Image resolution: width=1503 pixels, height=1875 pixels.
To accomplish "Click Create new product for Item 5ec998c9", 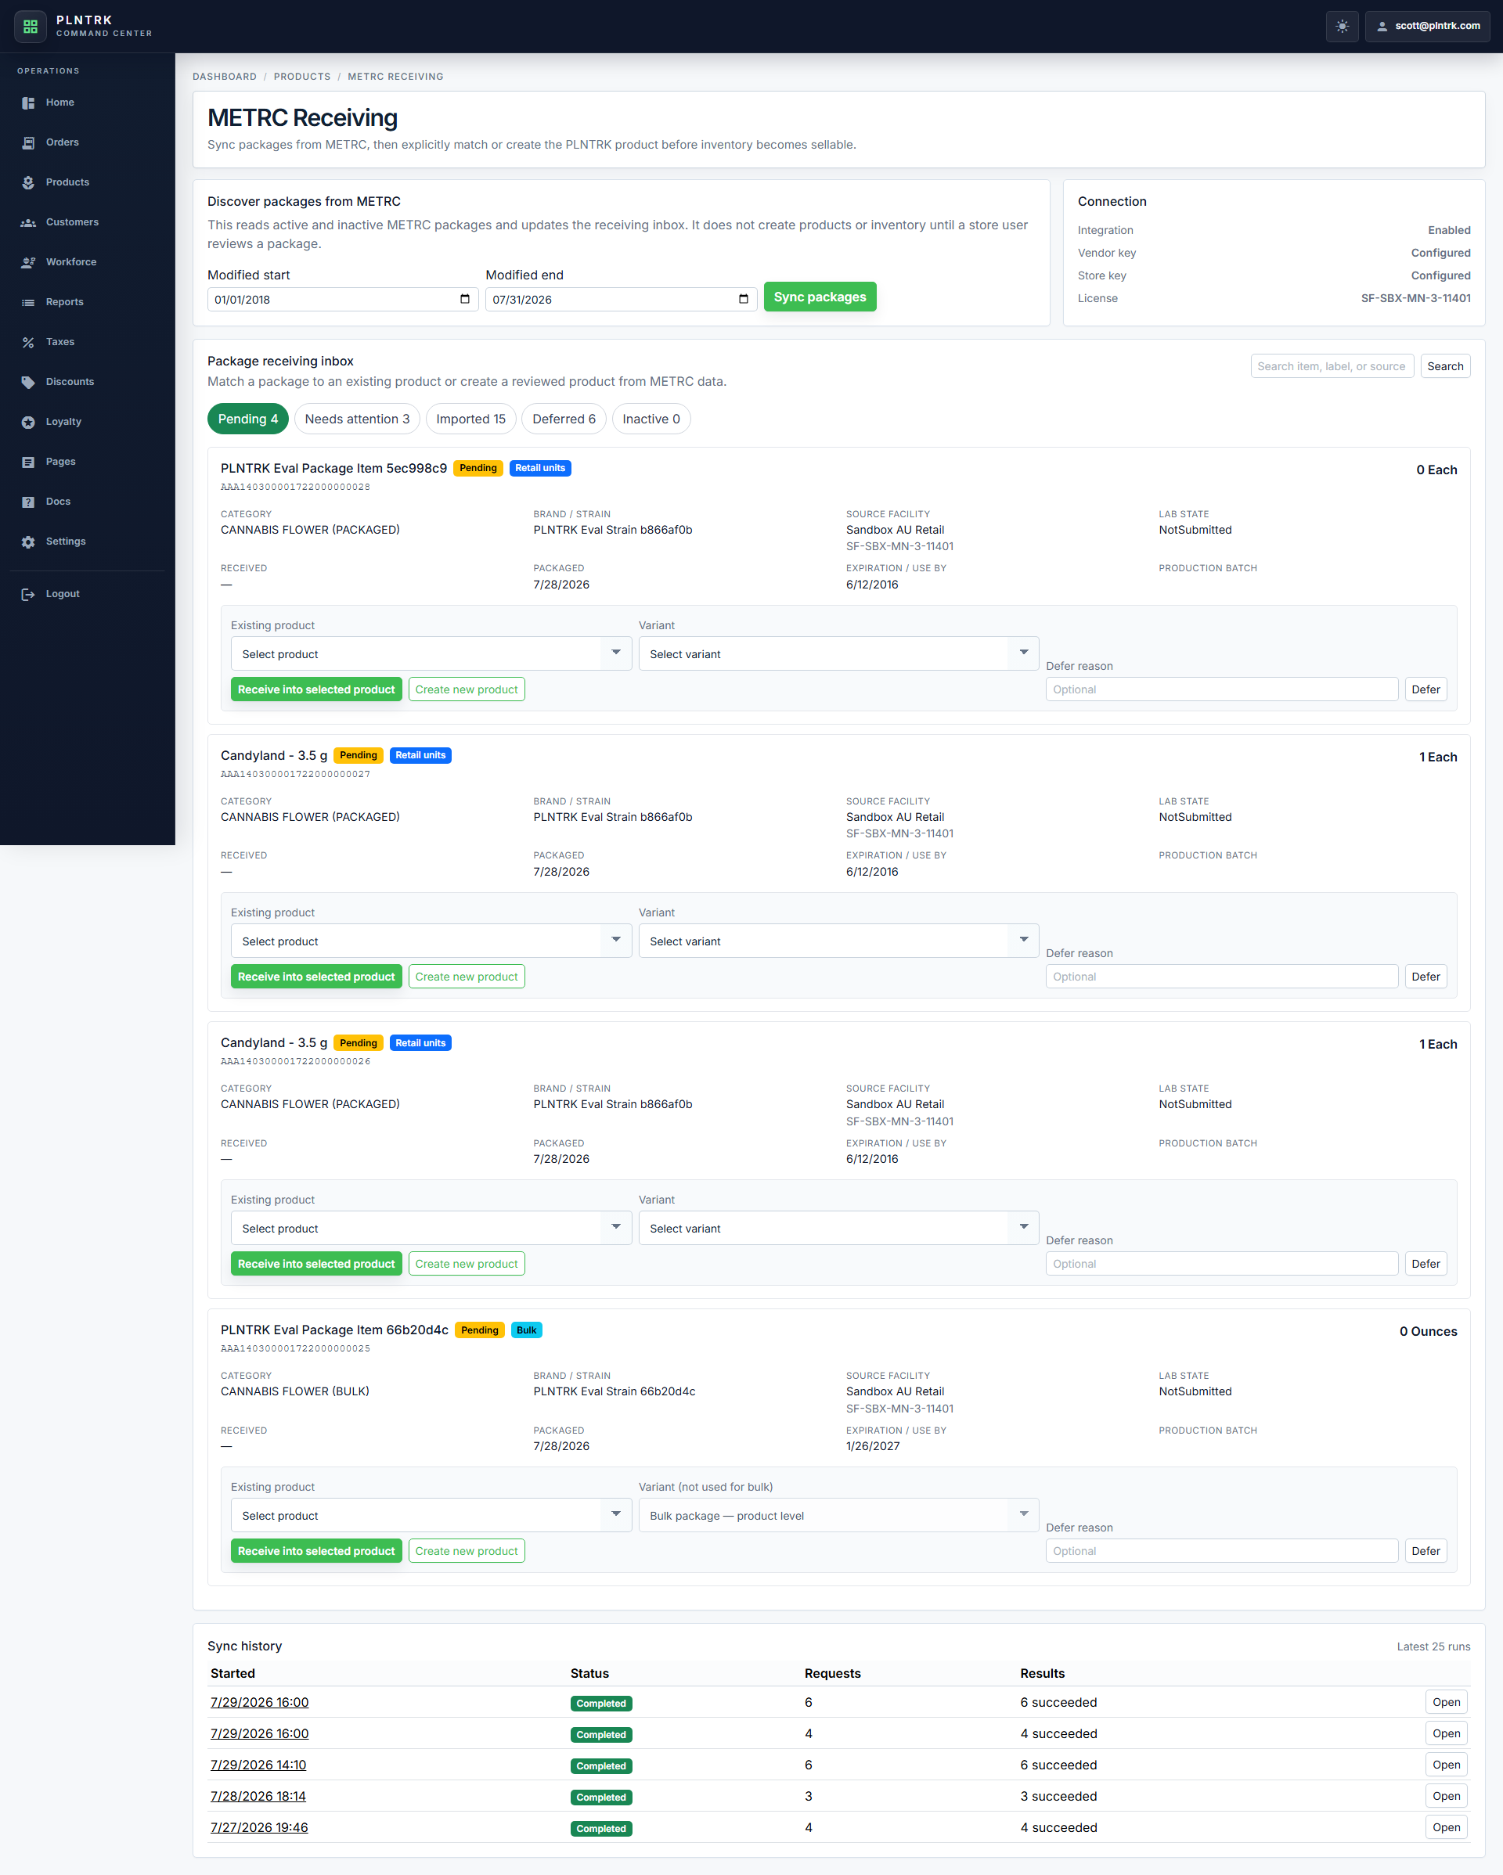I will pyautogui.click(x=467, y=689).
